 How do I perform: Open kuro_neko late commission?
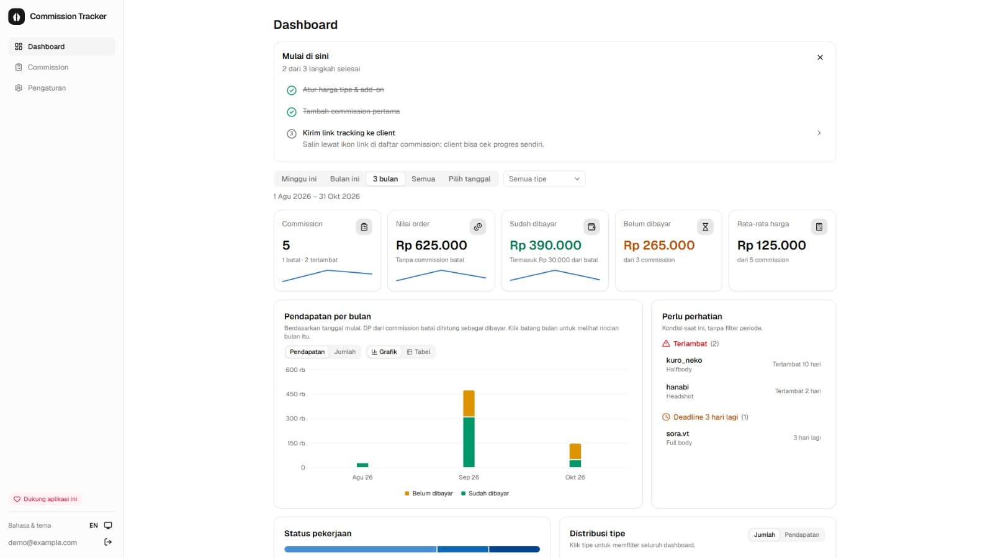744,365
